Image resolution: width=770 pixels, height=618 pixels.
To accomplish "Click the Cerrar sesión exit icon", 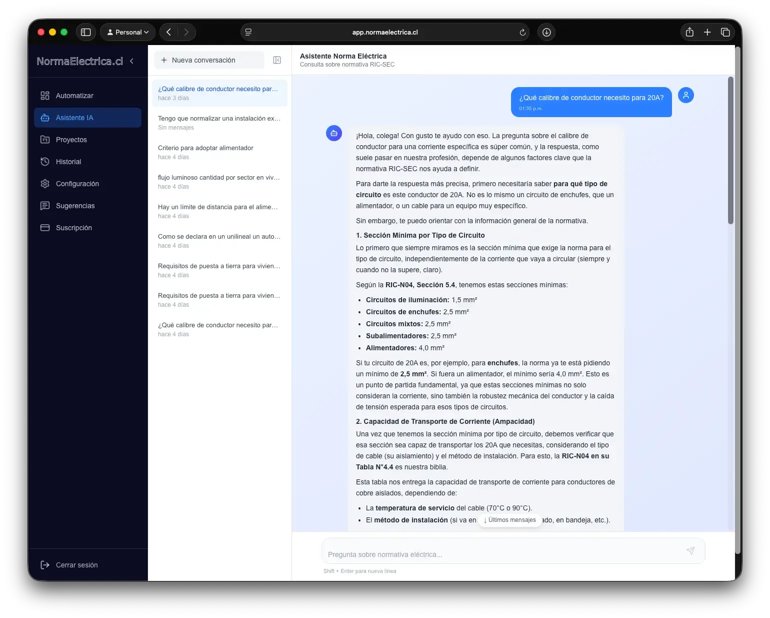I will [45, 565].
